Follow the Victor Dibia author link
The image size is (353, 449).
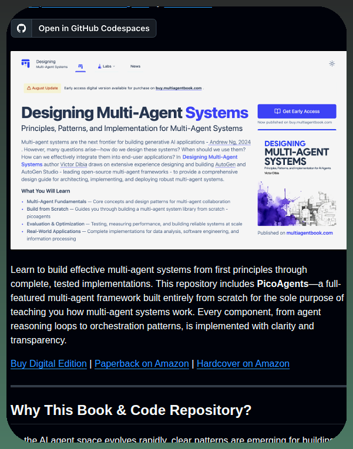pyautogui.click(x=73, y=165)
